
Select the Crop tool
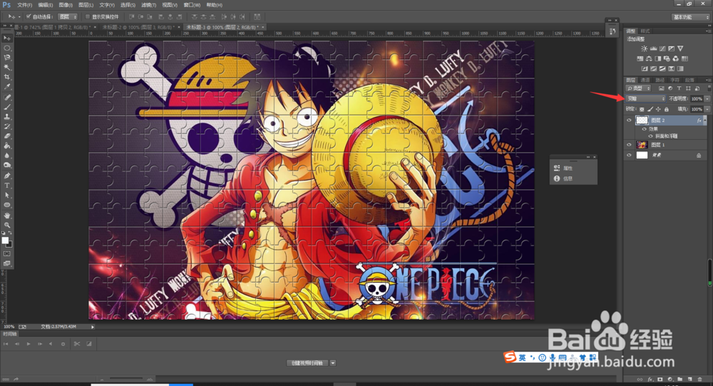(7, 77)
